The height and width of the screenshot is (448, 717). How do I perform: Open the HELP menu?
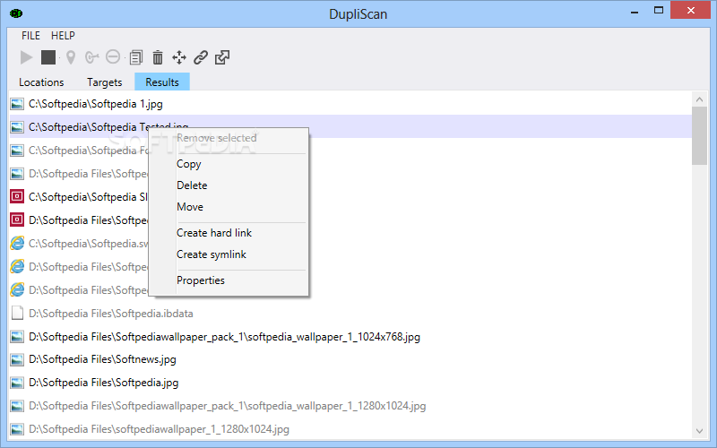63,36
